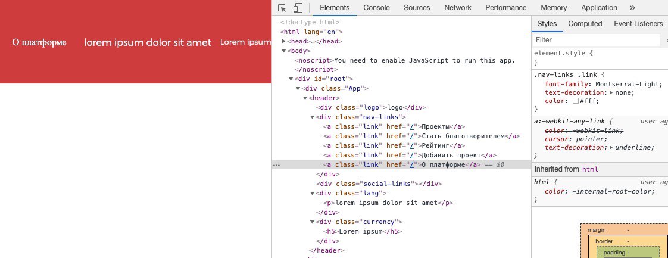Select the О платформе anchor row
This screenshot has width=668, height=258.
(x=402, y=164)
